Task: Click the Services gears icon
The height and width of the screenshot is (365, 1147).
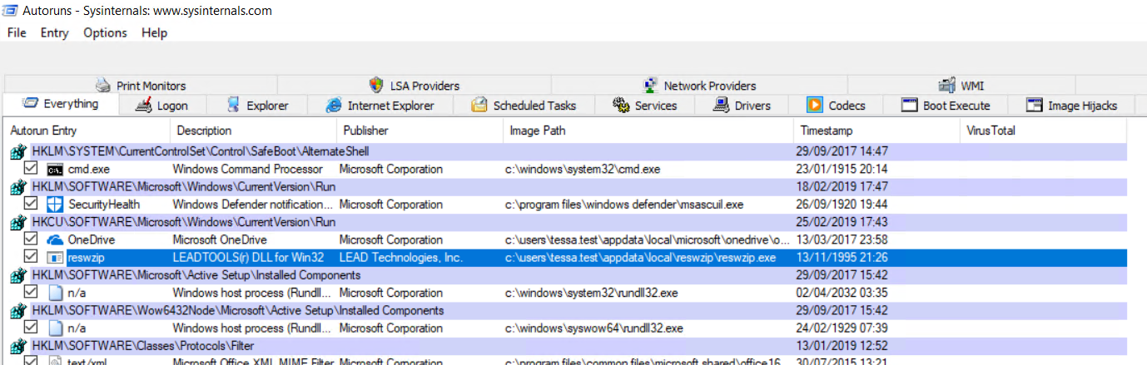Action: [x=620, y=105]
